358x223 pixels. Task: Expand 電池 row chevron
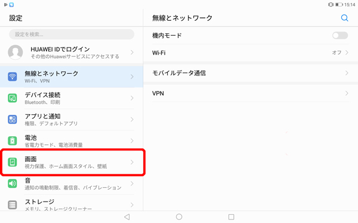click(x=132, y=140)
